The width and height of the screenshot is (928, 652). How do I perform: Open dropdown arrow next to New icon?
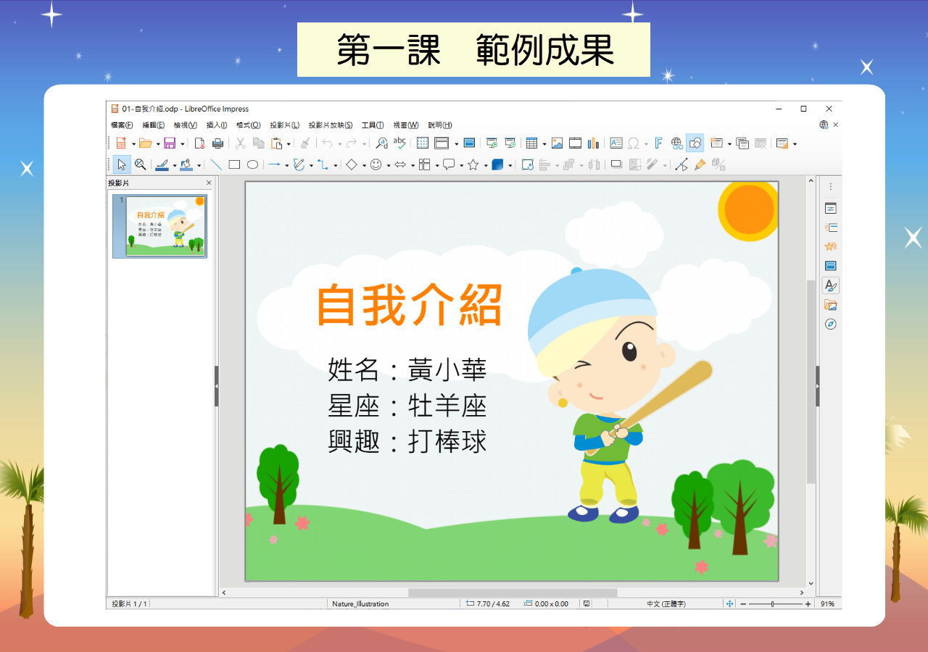pyautogui.click(x=133, y=144)
